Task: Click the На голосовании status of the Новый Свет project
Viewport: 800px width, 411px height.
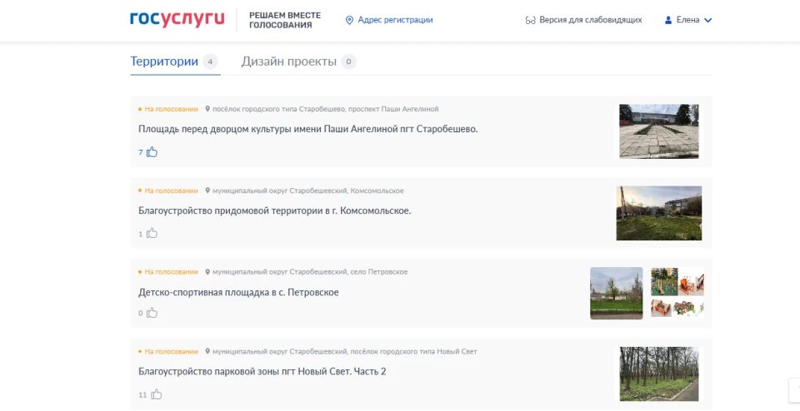Action: 171,351
